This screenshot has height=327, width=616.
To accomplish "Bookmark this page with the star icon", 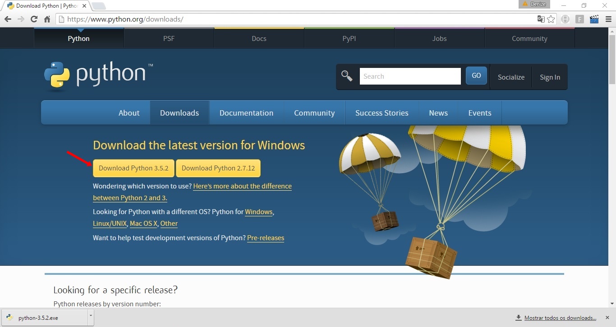I will [551, 19].
